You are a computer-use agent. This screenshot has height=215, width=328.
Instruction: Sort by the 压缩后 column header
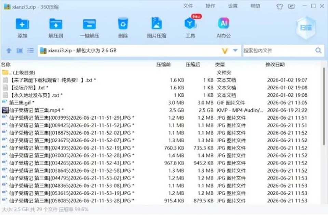click(x=193, y=64)
